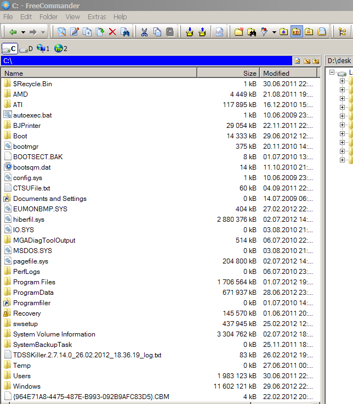The height and width of the screenshot is (404, 353).
Task: Open the Edit menu
Action: [26, 17]
